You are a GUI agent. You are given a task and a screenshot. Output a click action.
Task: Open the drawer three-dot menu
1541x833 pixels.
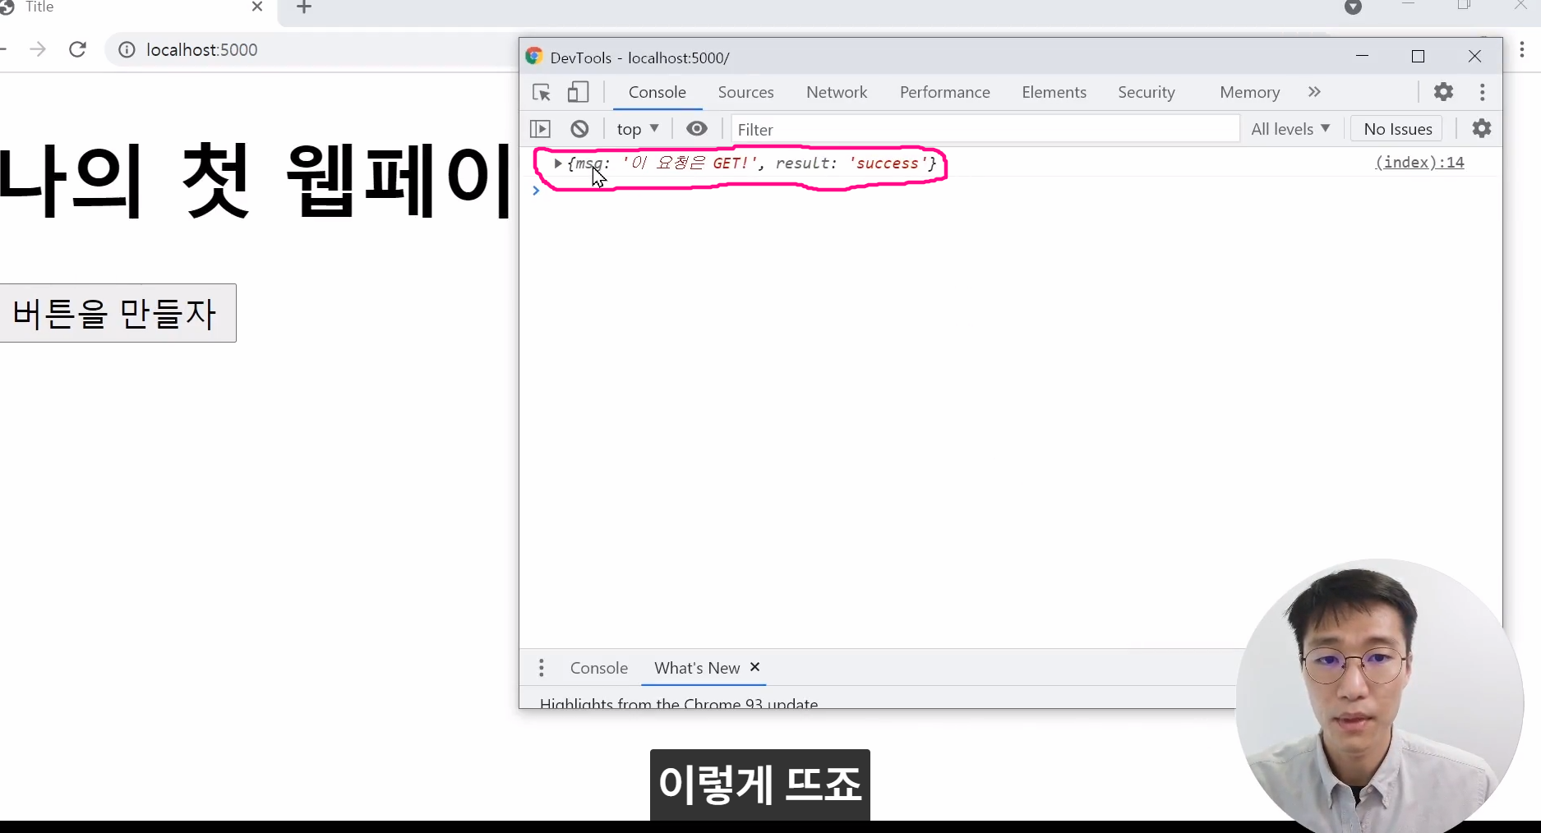click(542, 668)
